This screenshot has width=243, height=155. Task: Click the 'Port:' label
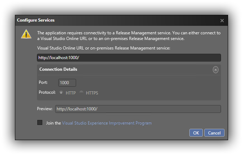[43, 82]
